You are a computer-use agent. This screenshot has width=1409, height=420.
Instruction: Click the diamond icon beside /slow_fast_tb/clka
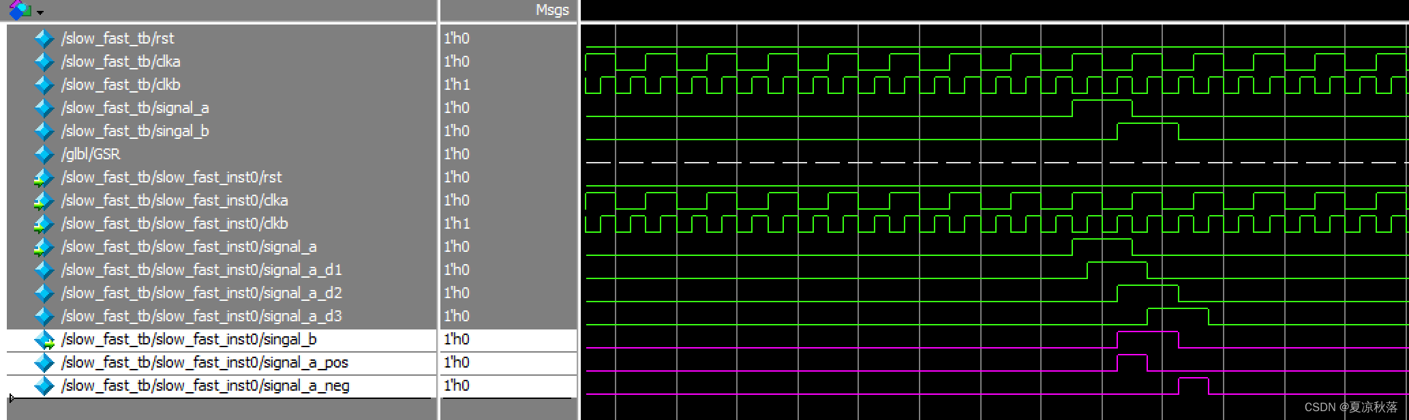click(44, 62)
